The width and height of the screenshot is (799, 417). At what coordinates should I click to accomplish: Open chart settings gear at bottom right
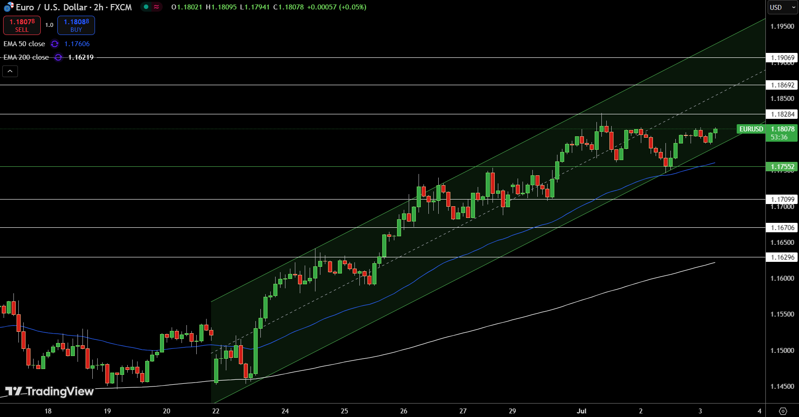[x=783, y=411]
